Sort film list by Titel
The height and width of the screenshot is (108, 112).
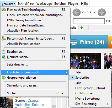pos(90,72)
